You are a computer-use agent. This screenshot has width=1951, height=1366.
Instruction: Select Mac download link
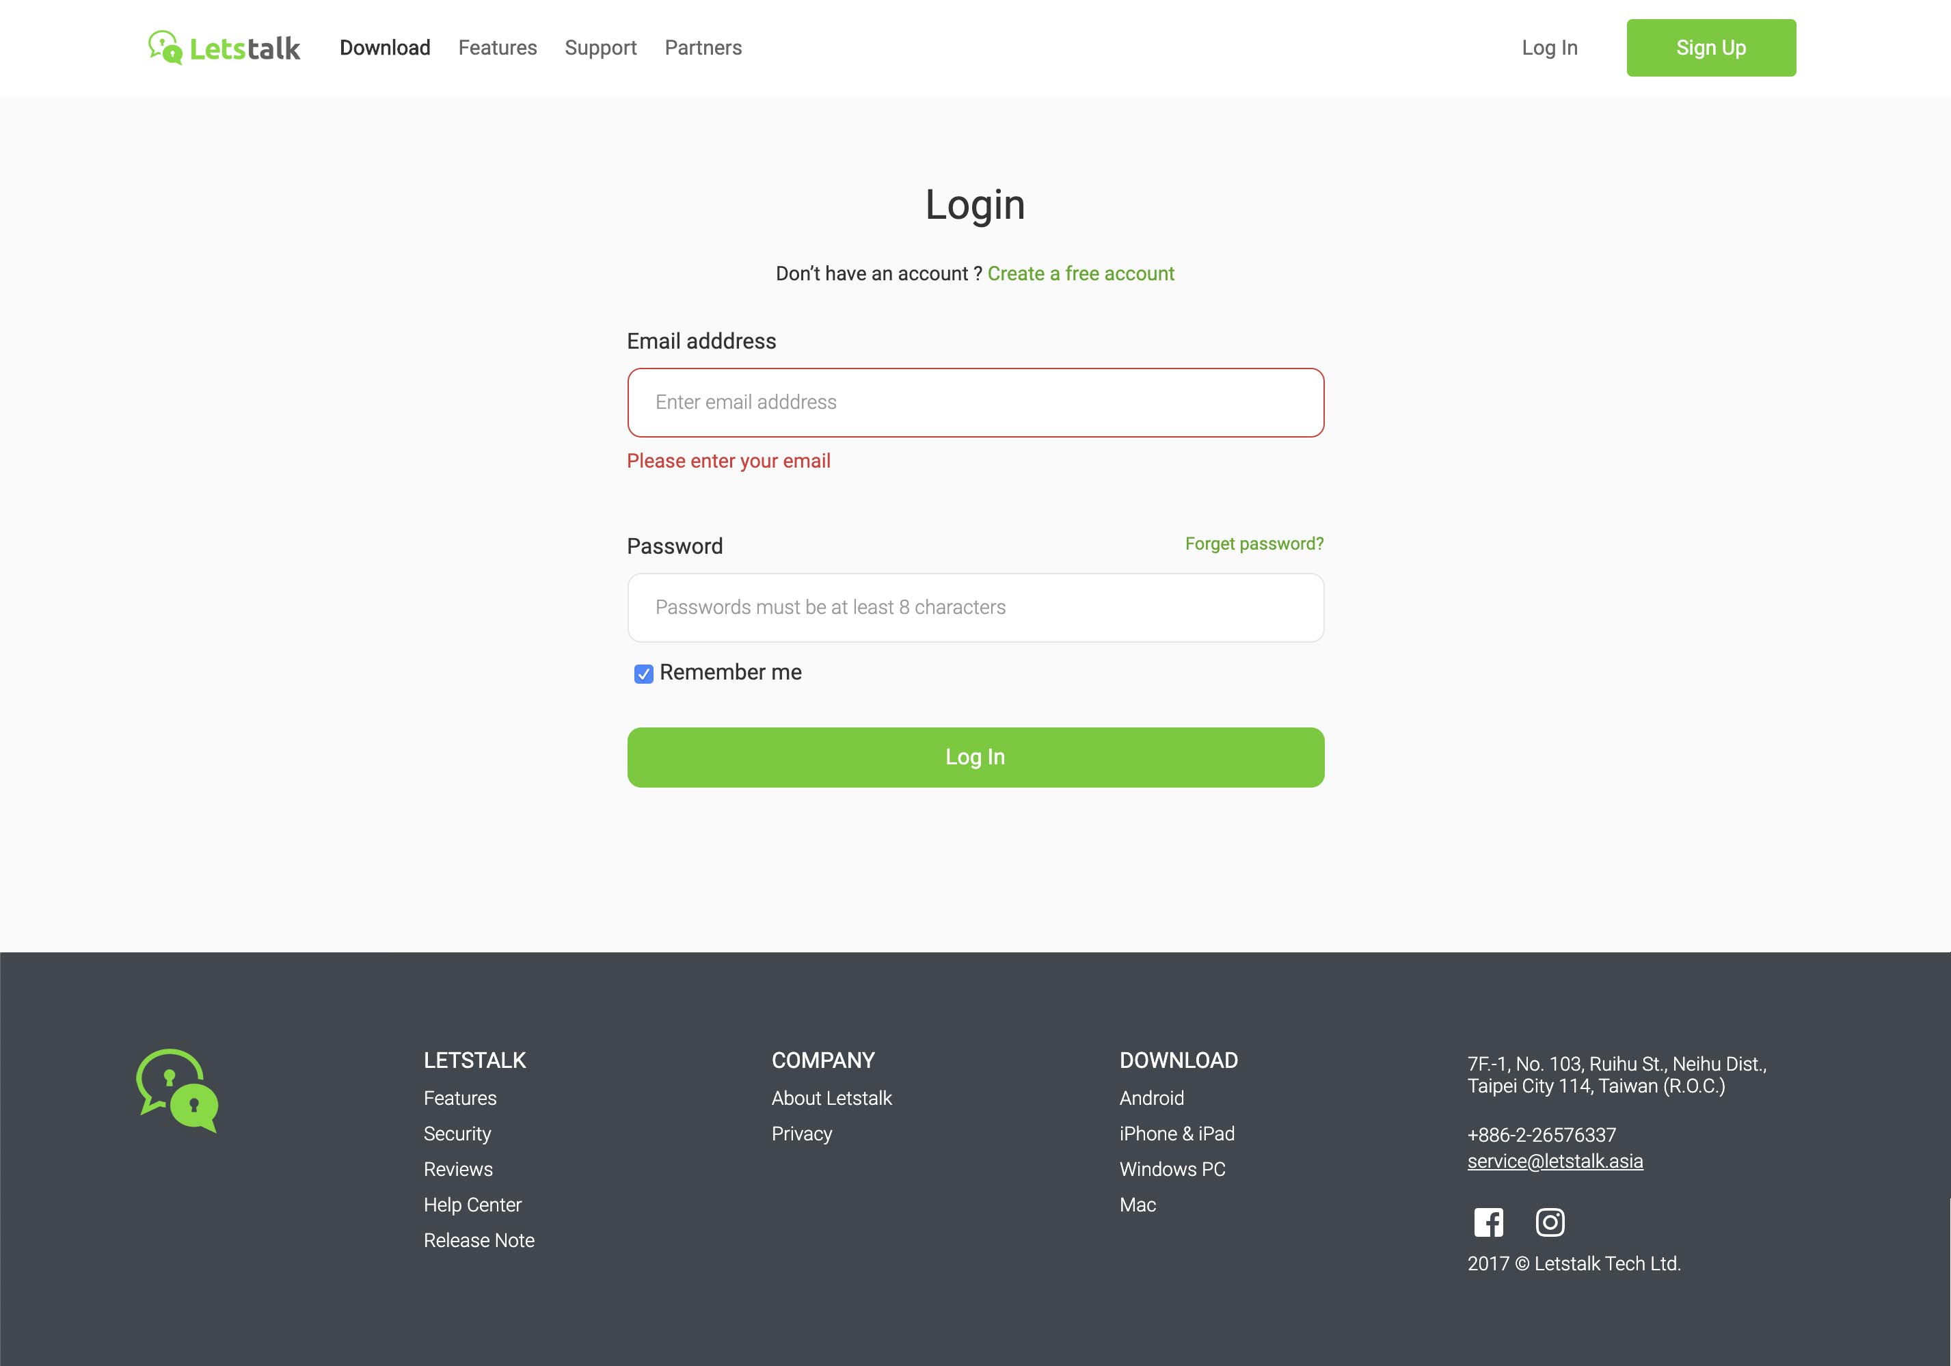point(1138,1205)
